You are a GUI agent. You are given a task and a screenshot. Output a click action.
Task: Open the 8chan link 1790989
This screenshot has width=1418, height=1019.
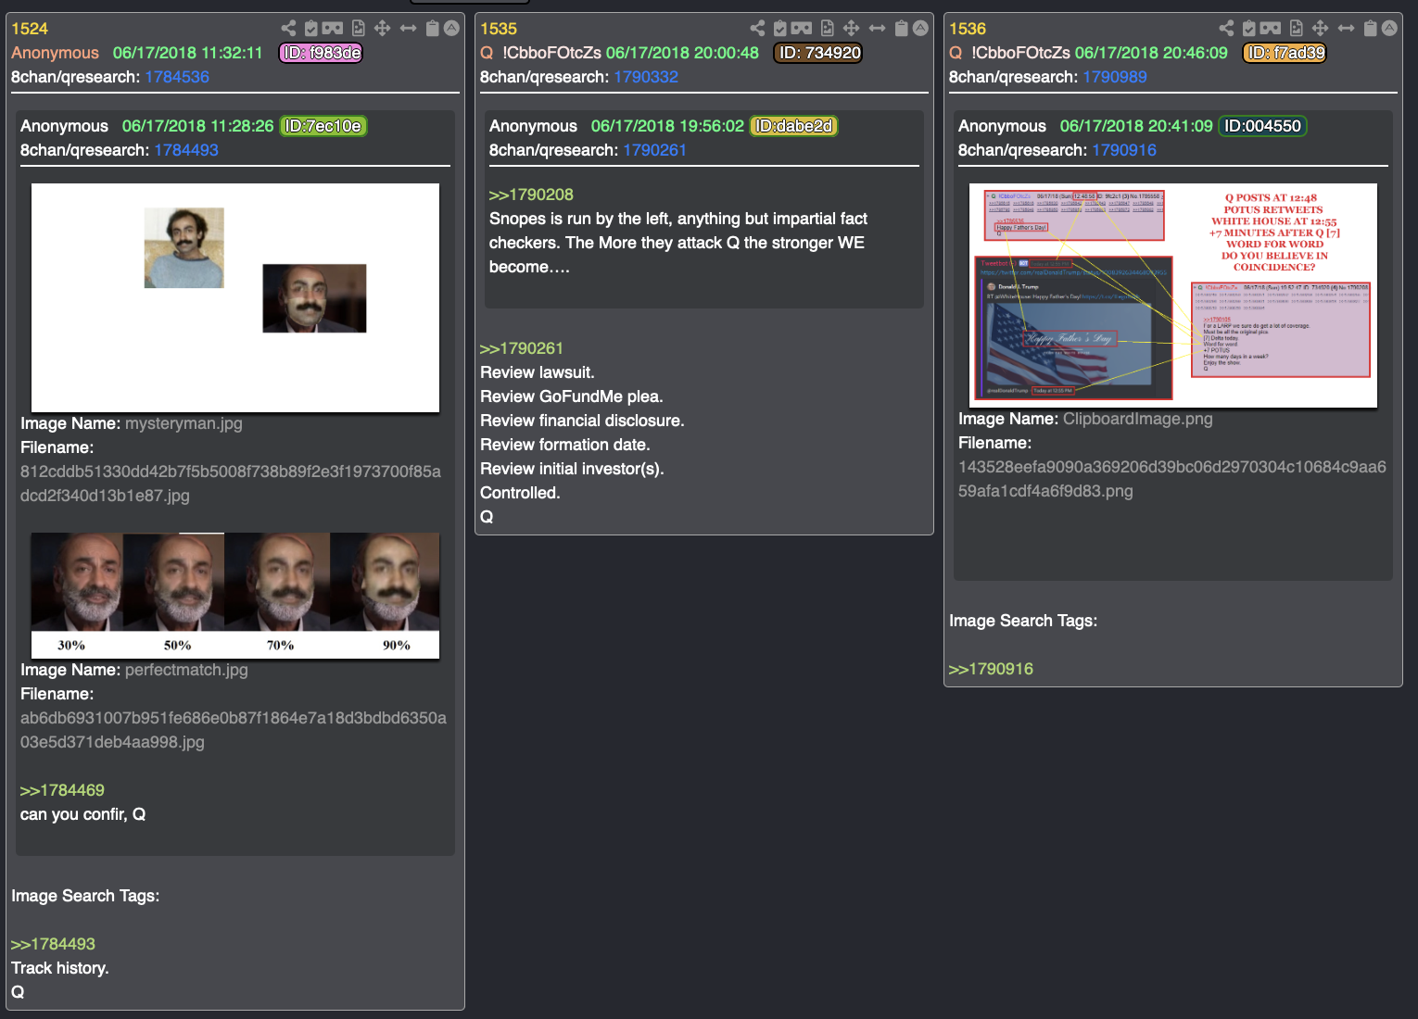pos(1115,77)
